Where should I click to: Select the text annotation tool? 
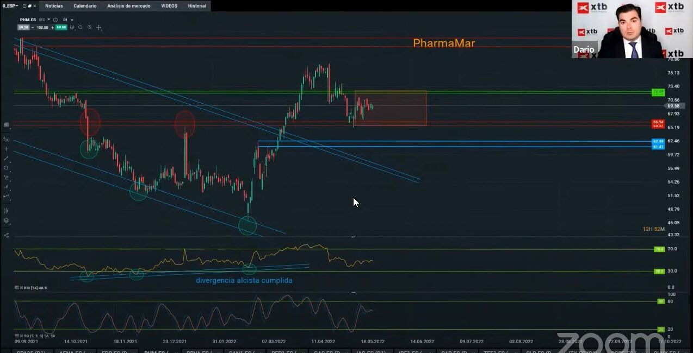(x=7, y=186)
